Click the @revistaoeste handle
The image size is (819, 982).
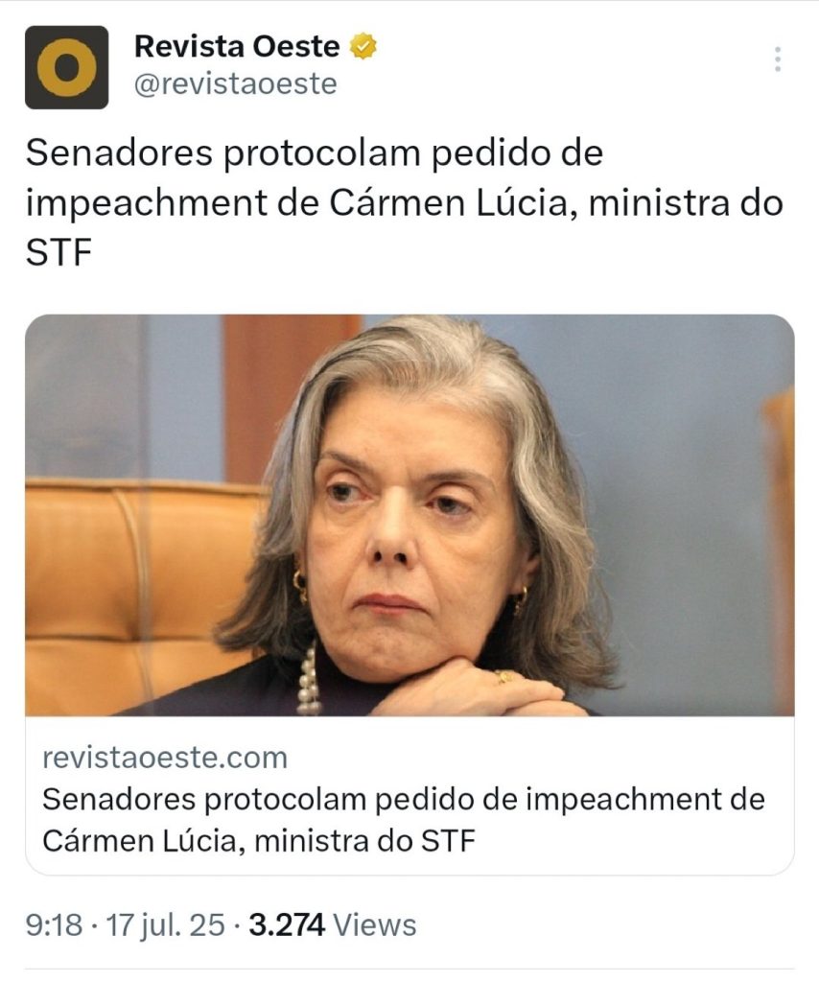pyautogui.click(x=235, y=84)
